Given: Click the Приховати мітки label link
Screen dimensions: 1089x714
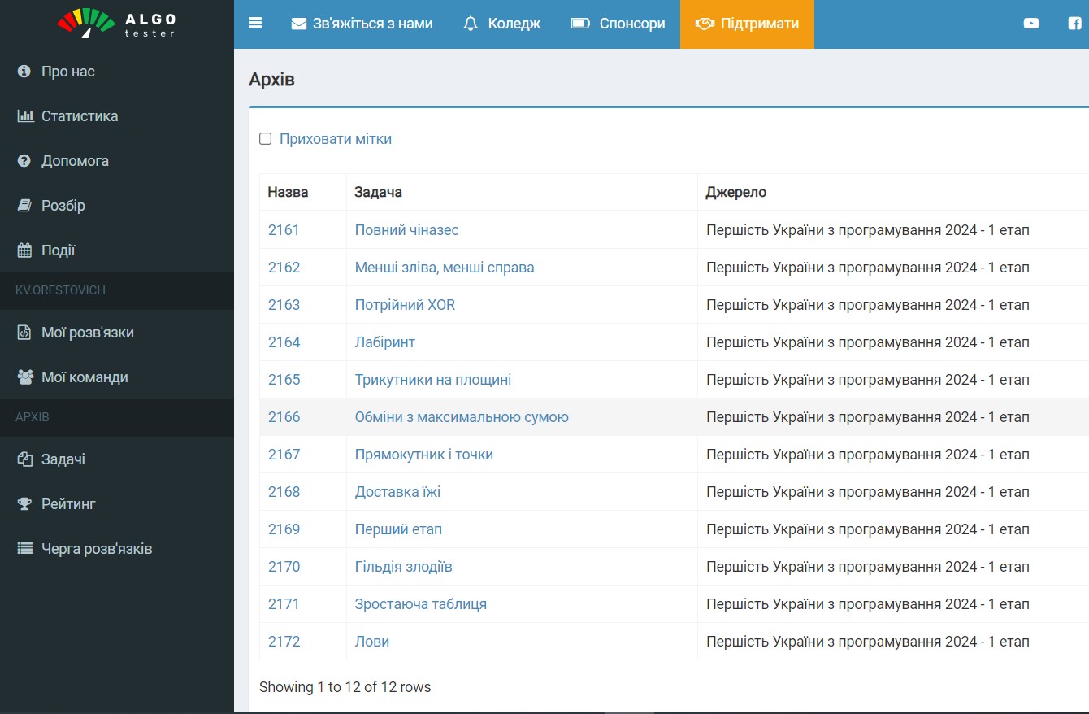Looking at the screenshot, I should [336, 139].
